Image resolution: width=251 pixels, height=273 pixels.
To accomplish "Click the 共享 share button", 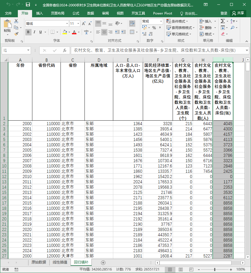I will click(x=238, y=13).
